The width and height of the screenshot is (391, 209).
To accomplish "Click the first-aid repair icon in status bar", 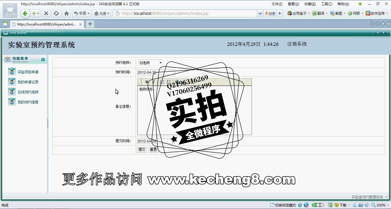I will tap(306, 205).
